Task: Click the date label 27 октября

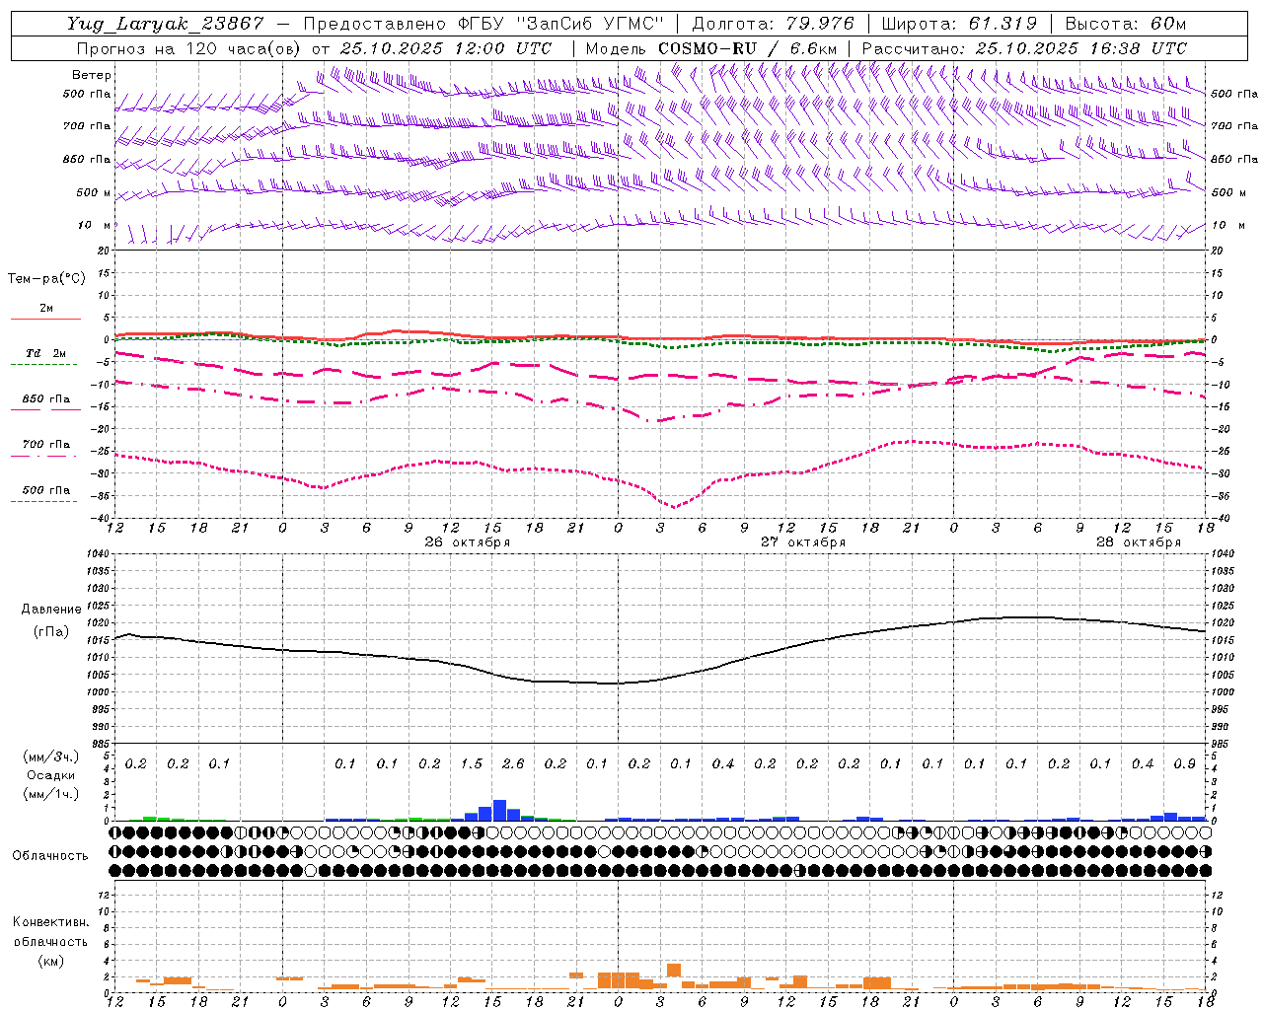Action: pyautogui.click(x=803, y=542)
